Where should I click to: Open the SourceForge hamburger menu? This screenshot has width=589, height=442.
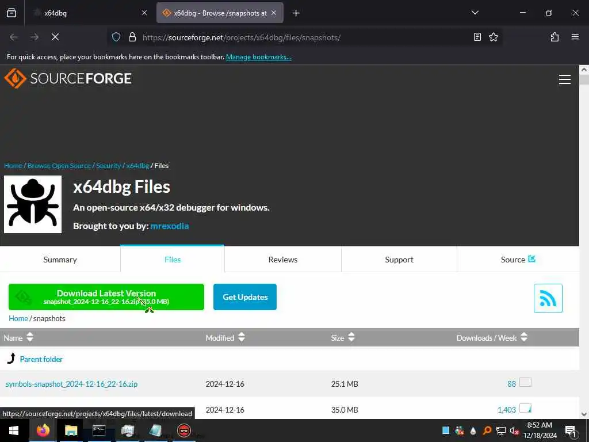coord(565,79)
